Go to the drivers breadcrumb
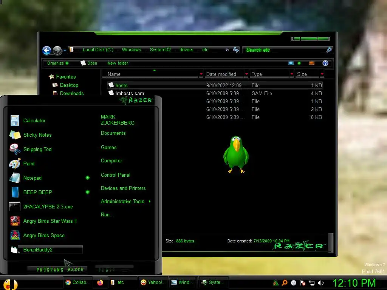Screen dimensions: 387x290 click(x=186, y=50)
